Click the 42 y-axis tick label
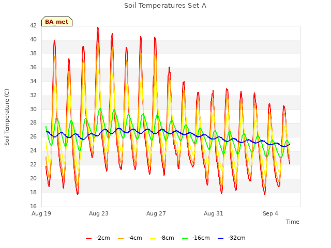Image resolution: width=331 pixels, height=248 pixels. (x=33, y=25)
